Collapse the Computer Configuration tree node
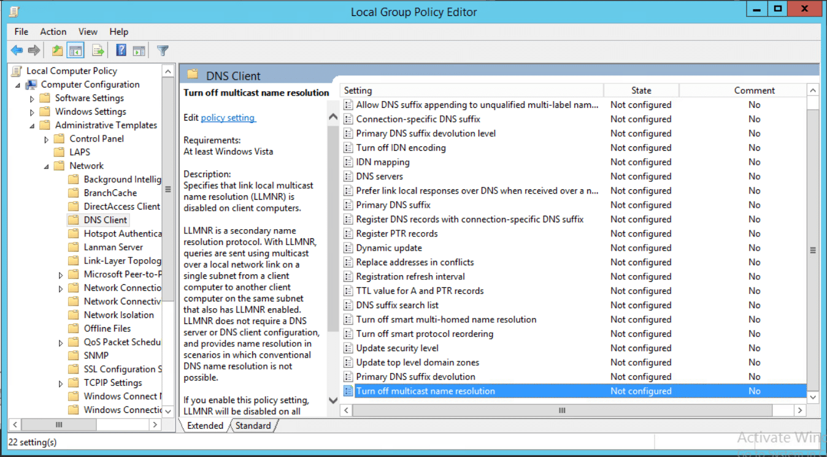This screenshot has width=827, height=457. point(18,85)
